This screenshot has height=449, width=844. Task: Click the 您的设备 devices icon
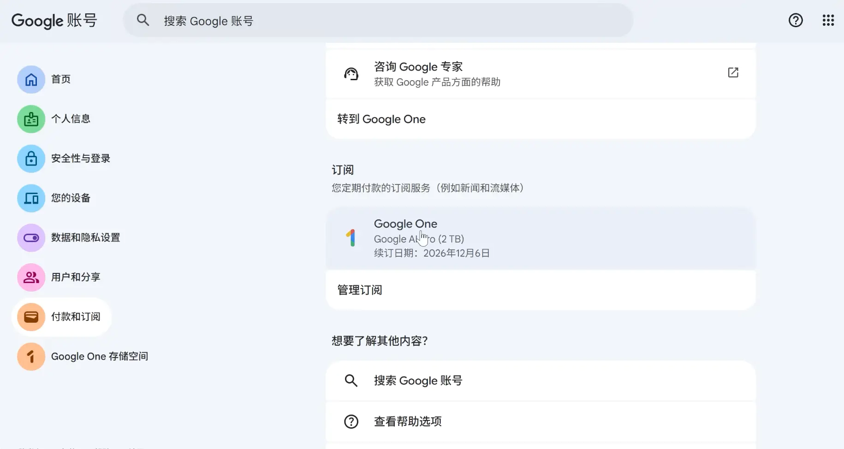[x=31, y=198]
